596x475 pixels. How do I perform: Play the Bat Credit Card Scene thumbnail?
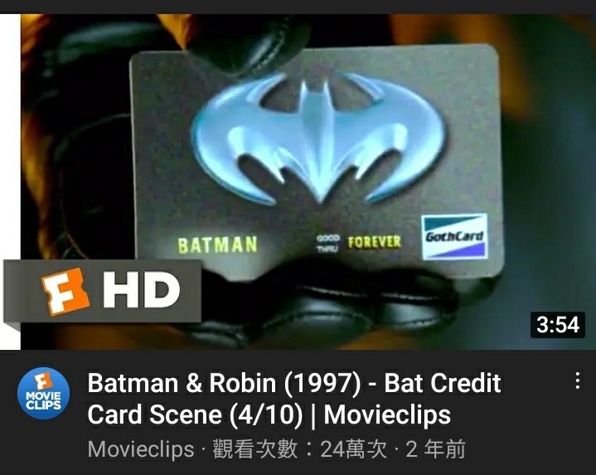click(308, 182)
